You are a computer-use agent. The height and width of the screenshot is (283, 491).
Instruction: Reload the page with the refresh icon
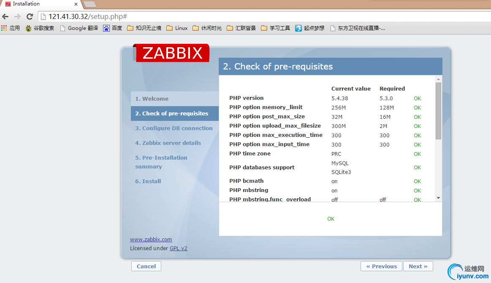pyautogui.click(x=30, y=16)
